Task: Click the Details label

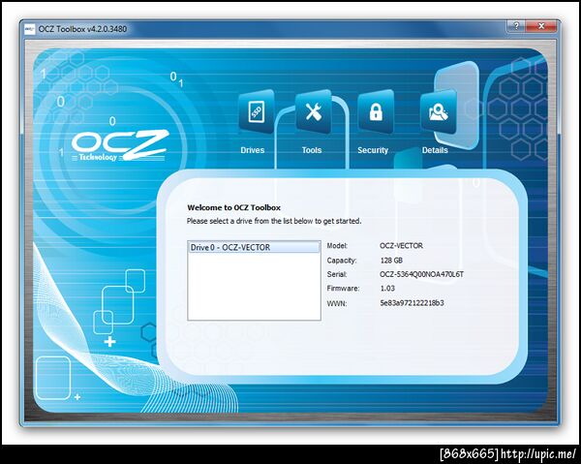Action: click(435, 150)
